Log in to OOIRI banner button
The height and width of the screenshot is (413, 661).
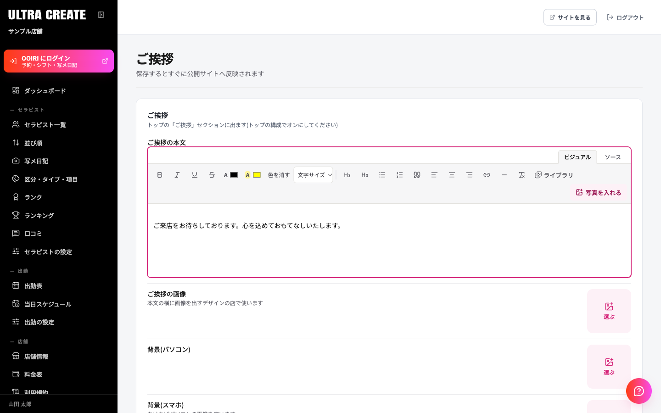[59, 61]
